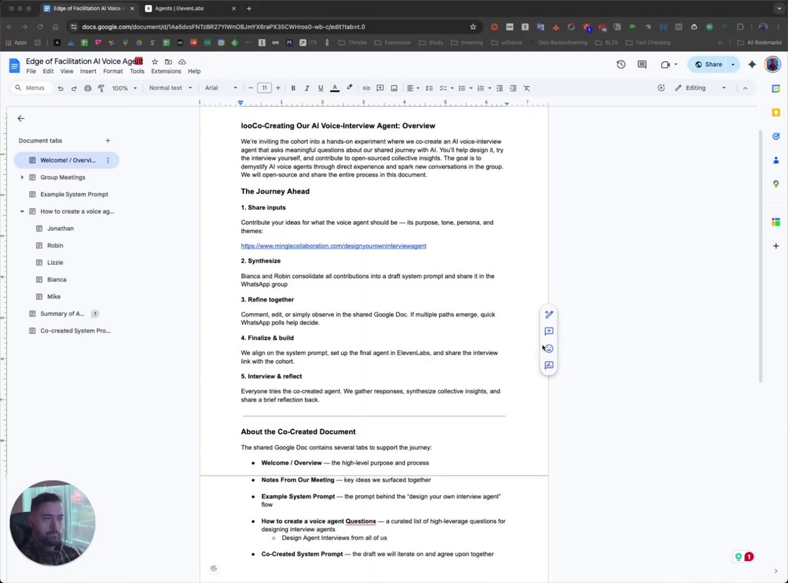
Task: Insert a link from the toolbar
Action: click(x=366, y=88)
